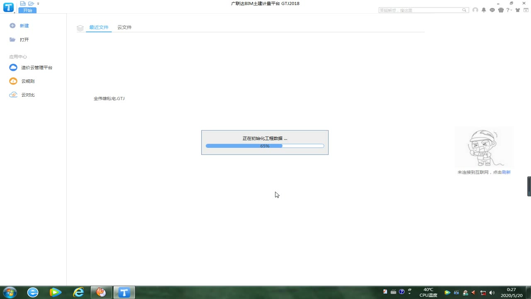Click the user avatar icon
This screenshot has height=299, width=531.
coord(475,10)
